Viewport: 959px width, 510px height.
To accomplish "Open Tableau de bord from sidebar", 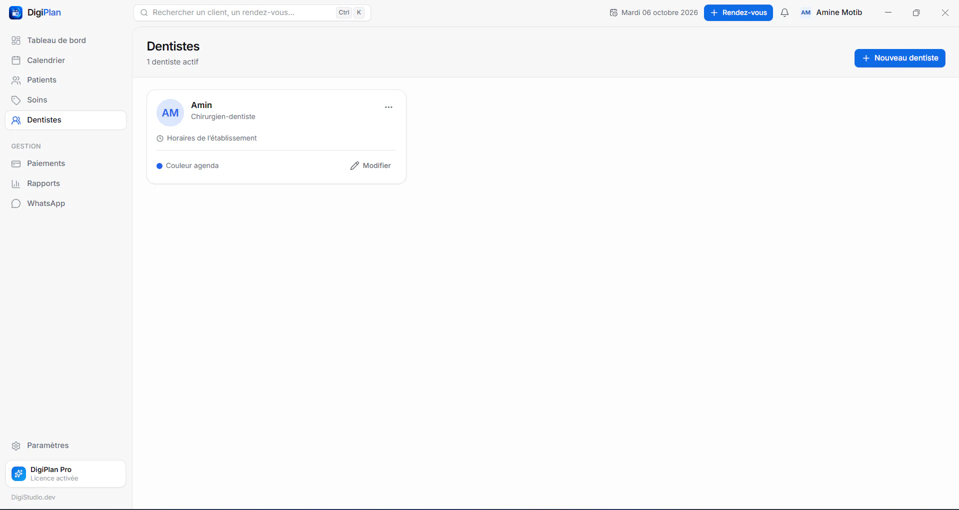I will click(x=65, y=40).
